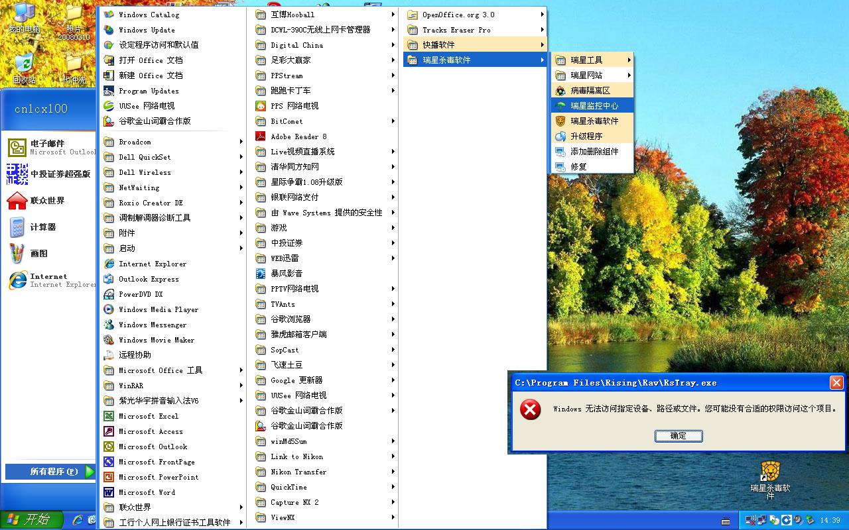The image size is (849, 530).
Task: Click the Program Updates icon
Action: click(109, 91)
